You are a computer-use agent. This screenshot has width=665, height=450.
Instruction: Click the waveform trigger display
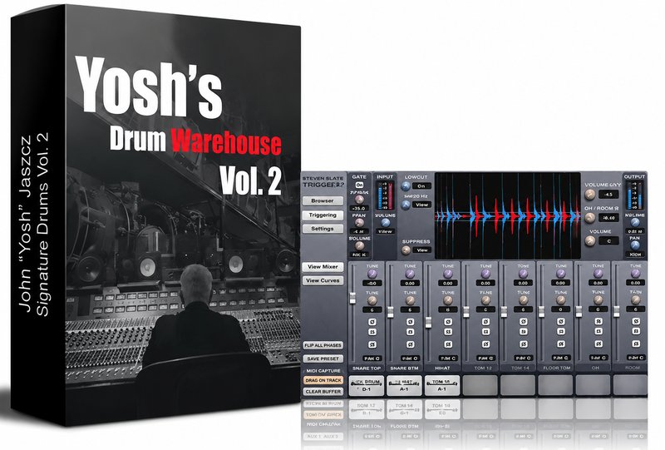point(508,215)
